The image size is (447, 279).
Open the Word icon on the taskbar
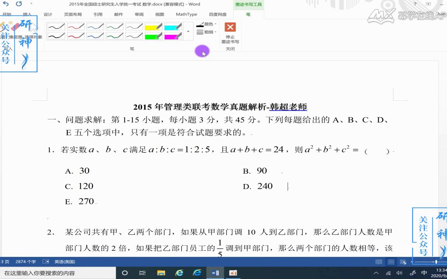click(215, 273)
